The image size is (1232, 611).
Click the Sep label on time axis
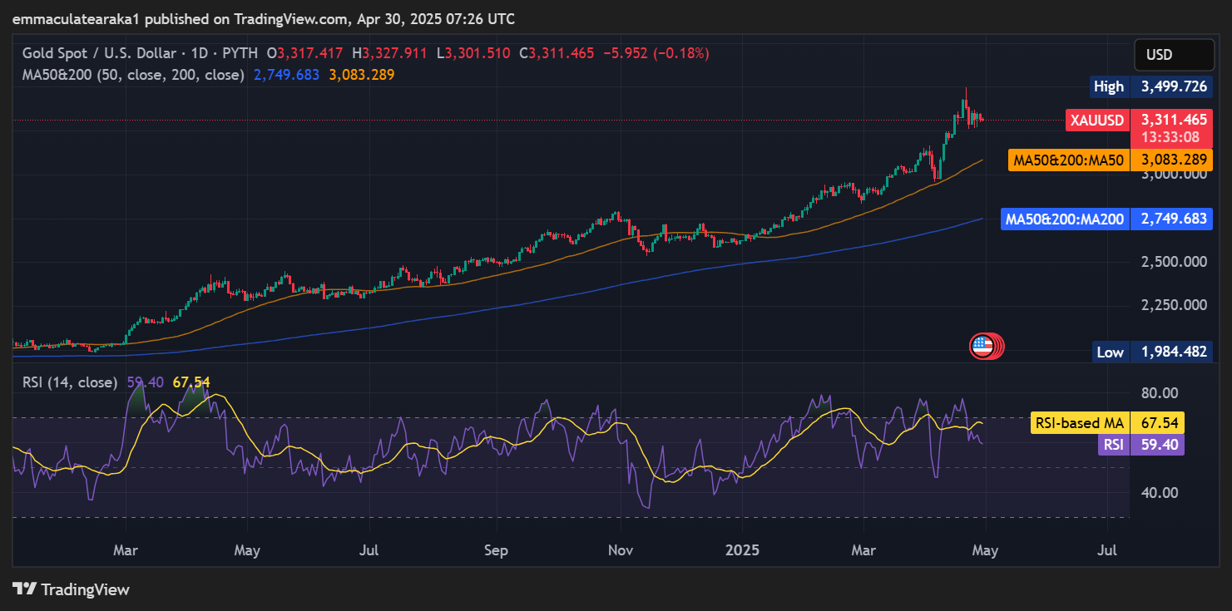(496, 550)
